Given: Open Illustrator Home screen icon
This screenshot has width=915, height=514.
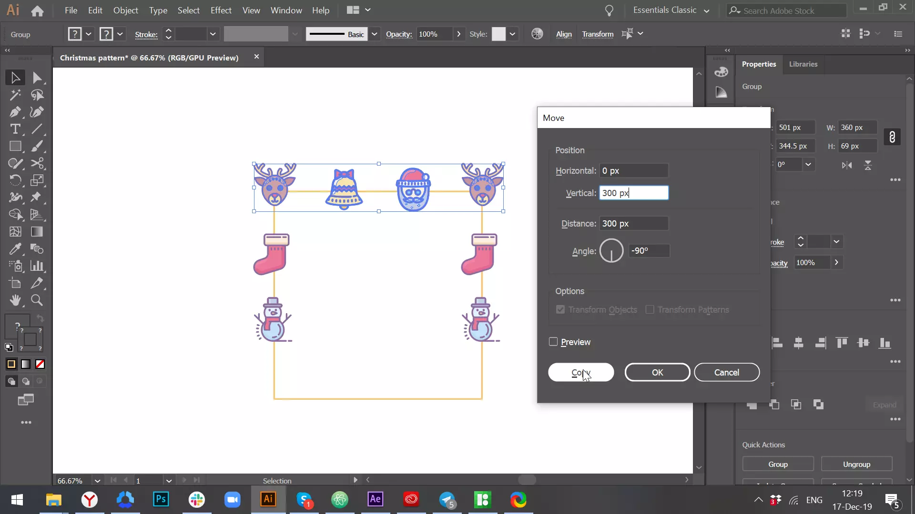Looking at the screenshot, I should (37, 10).
